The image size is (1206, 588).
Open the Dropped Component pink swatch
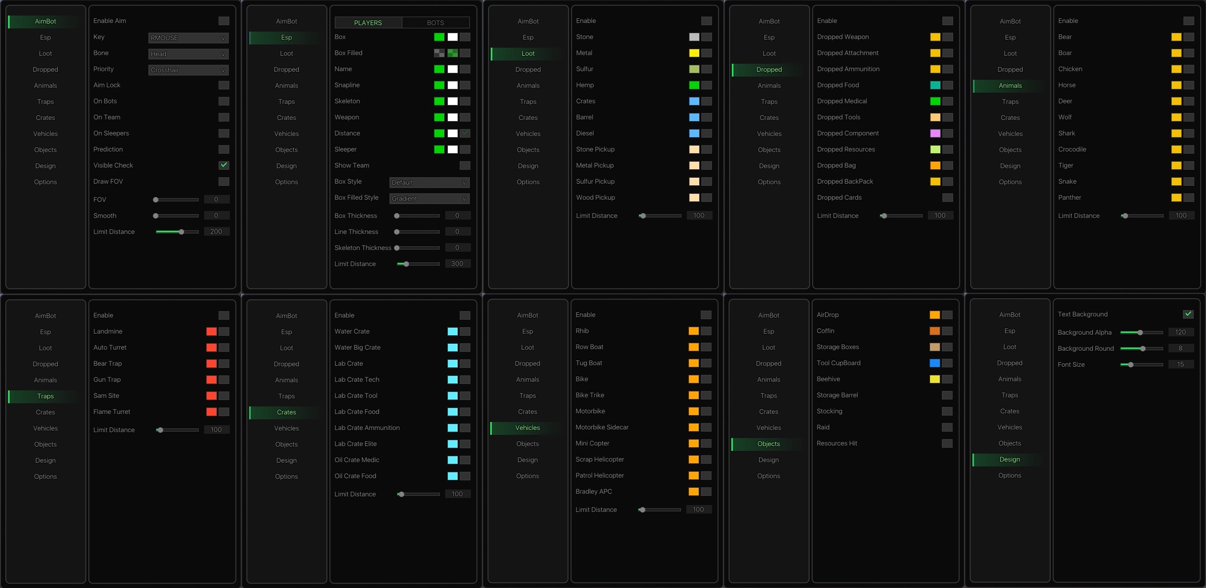935,133
